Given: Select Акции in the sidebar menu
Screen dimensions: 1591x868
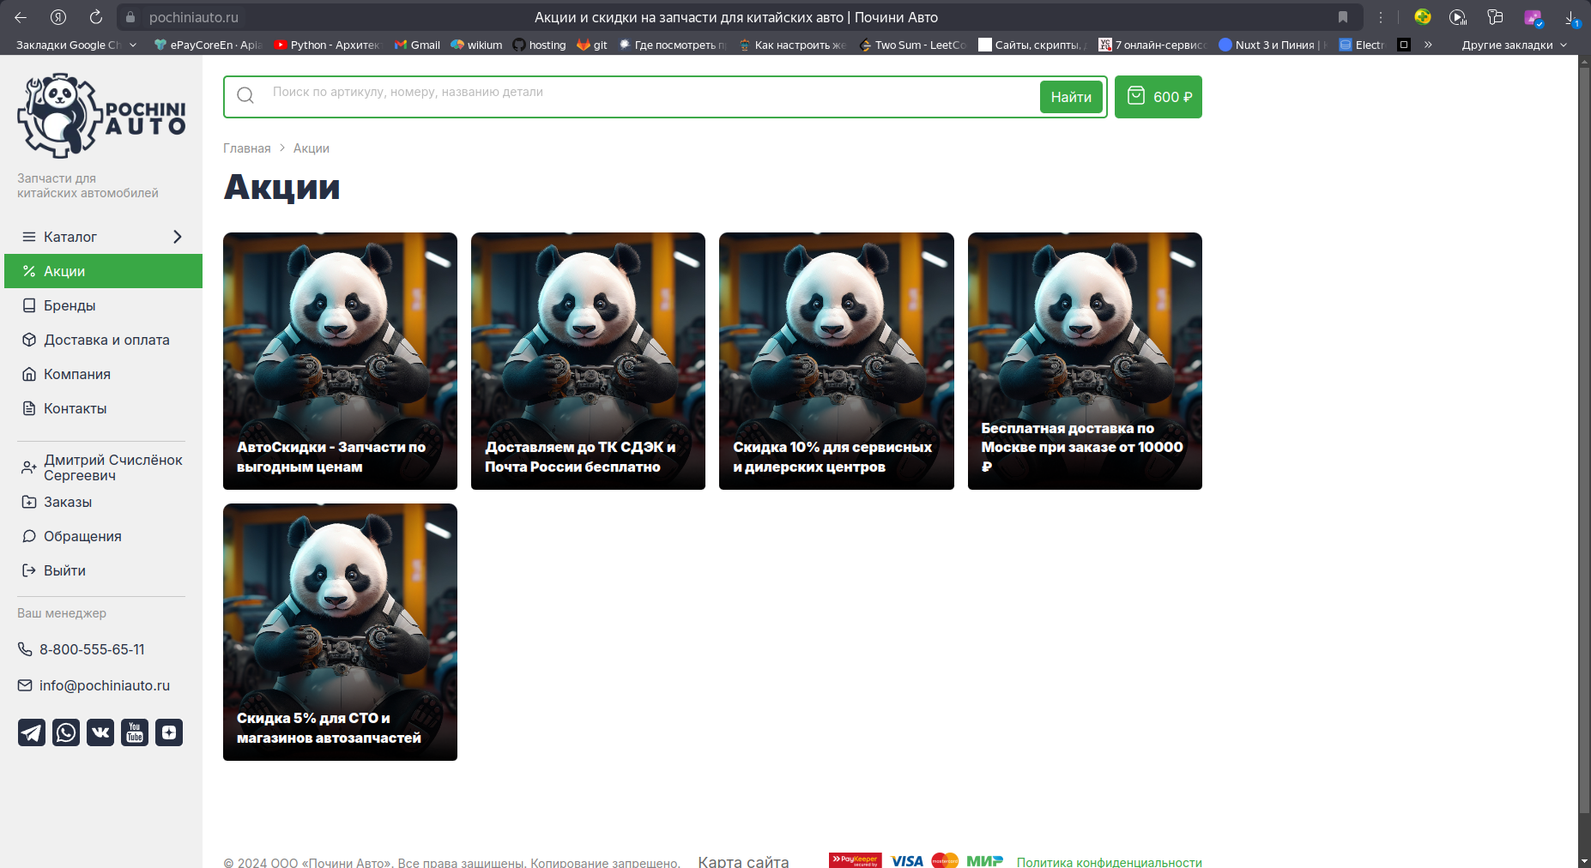Looking at the screenshot, I should (x=103, y=271).
